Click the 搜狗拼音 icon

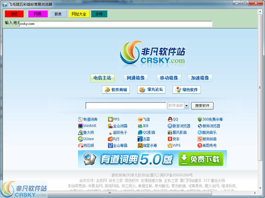[200, 139]
